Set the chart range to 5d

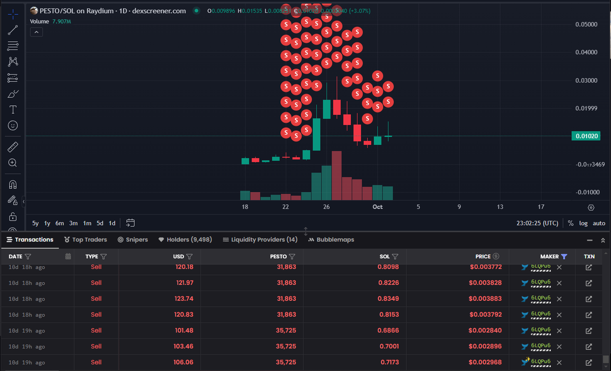point(100,223)
